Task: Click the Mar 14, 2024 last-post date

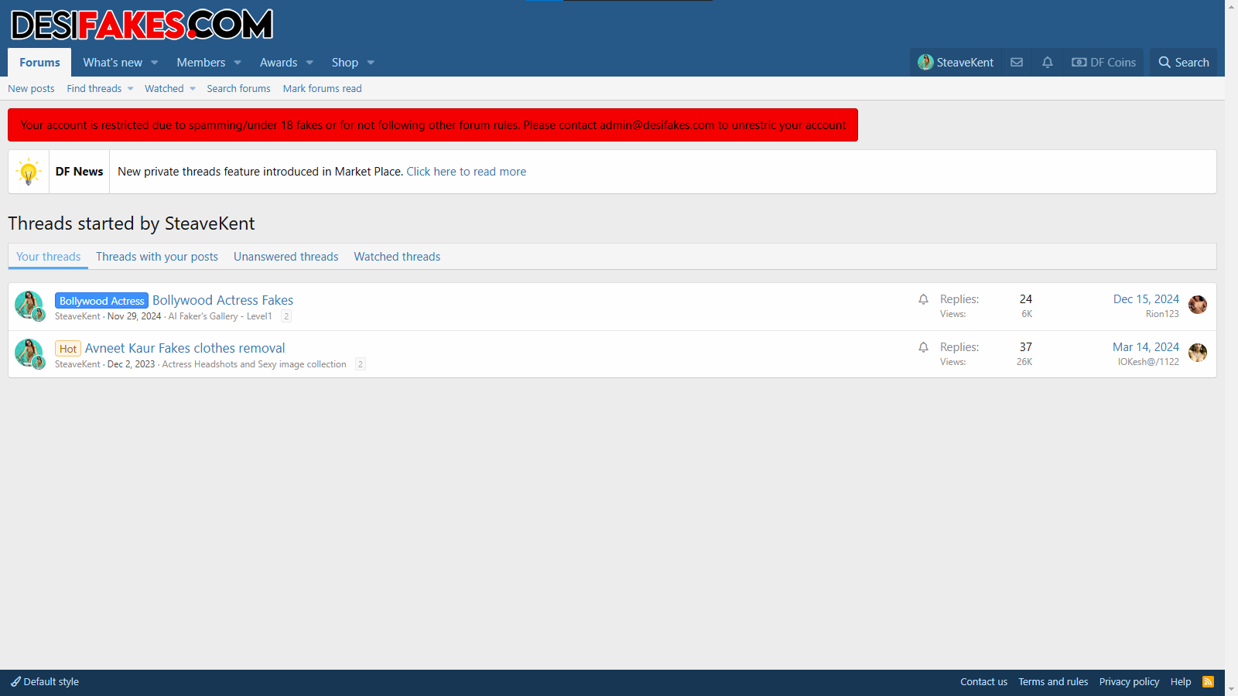Action: coord(1146,347)
